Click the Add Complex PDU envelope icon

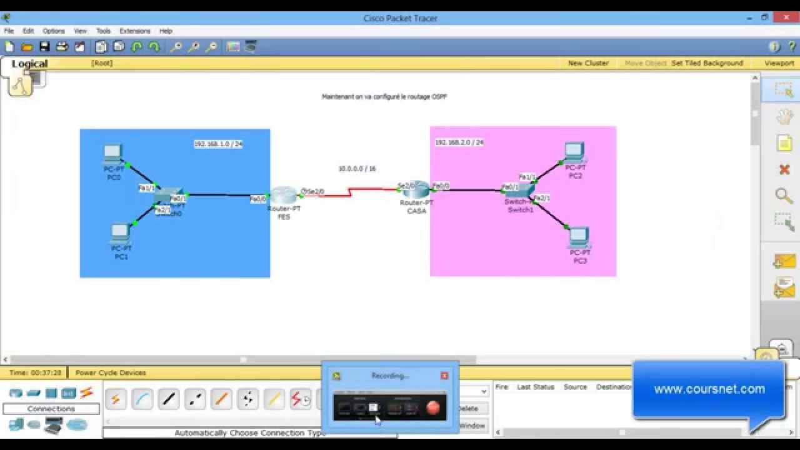coord(784,288)
